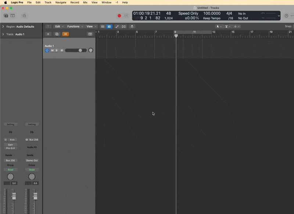Expand the Region: Audio Defaults inspector

pos(3,26)
